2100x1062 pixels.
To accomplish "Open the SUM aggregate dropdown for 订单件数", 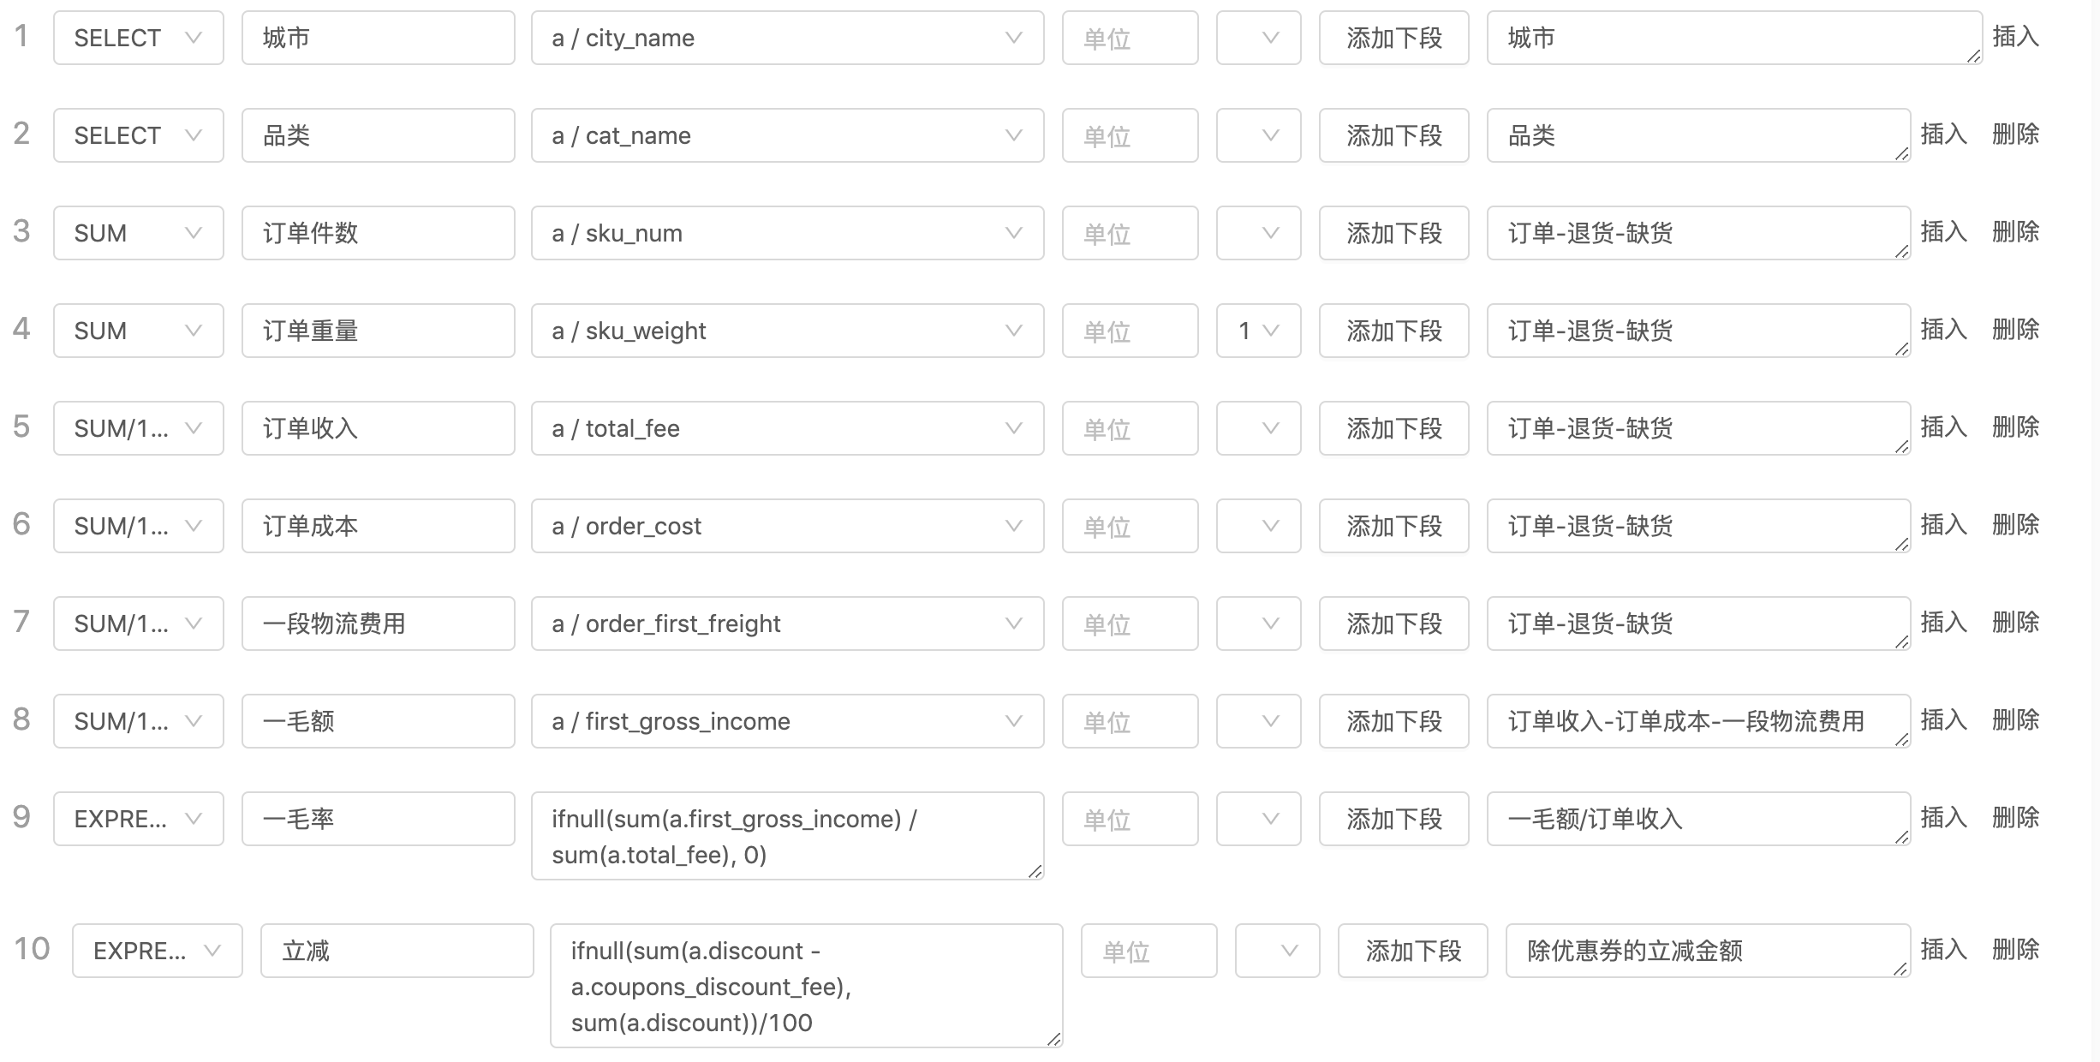I will [x=138, y=233].
